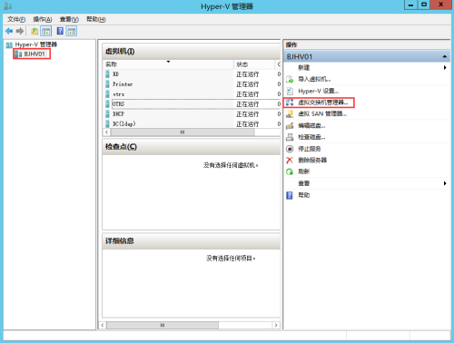
Task: Select the OTRS virtual machine row
Action: point(192,104)
